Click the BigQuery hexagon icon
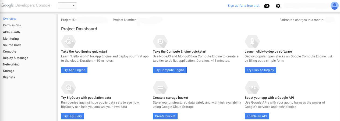Viewport: 340px width, 121px height. click(x=69, y=87)
